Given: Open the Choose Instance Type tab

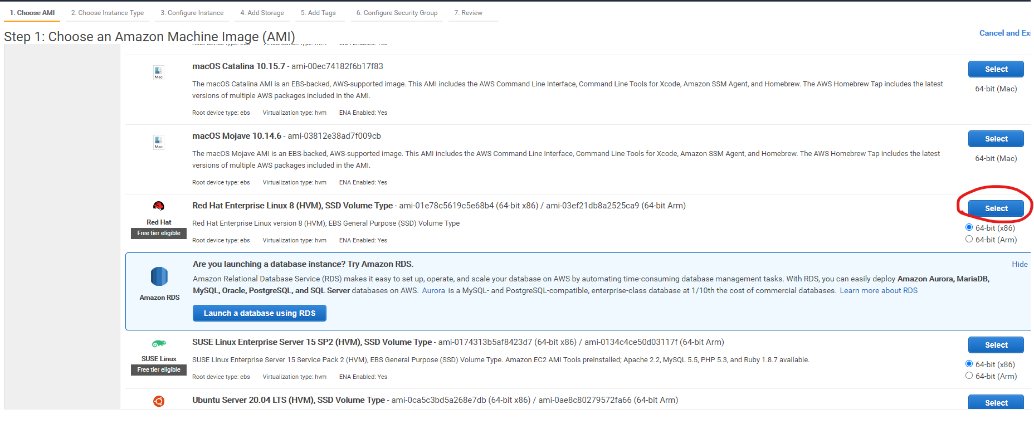Looking at the screenshot, I should pyautogui.click(x=108, y=13).
